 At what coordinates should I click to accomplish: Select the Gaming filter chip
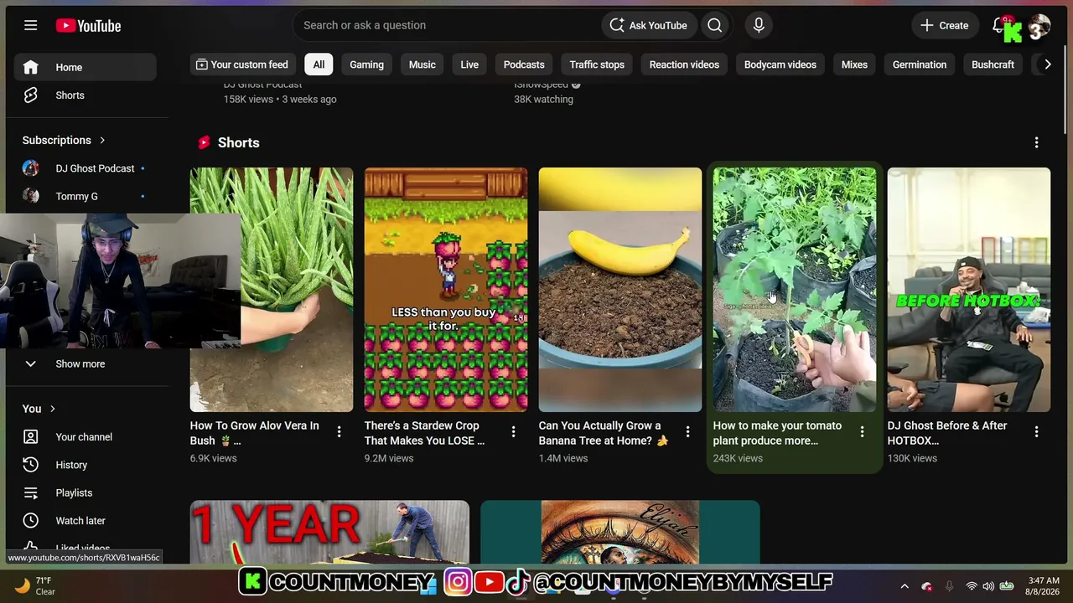click(x=366, y=64)
